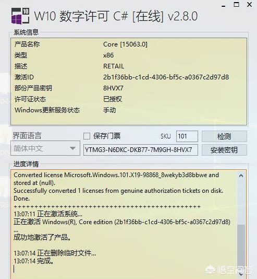The height and width of the screenshot is (279, 257).
Task: Maximize the application window
Action: [236, 5]
